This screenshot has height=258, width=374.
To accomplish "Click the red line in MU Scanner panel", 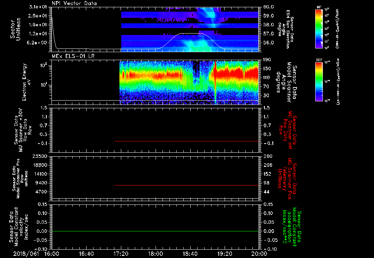I will [x=187, y=141].
